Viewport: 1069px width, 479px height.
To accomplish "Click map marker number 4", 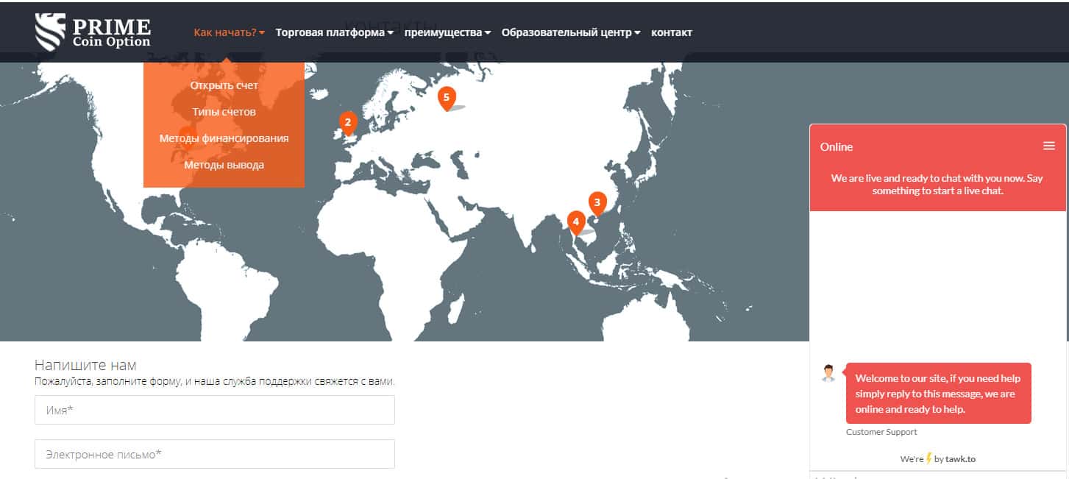I will click(x=575, y=221).
